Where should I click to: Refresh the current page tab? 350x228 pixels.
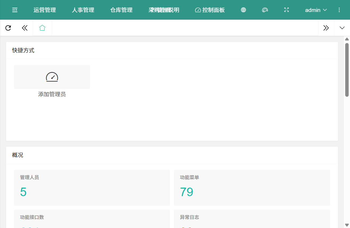[x=8, y=28]
